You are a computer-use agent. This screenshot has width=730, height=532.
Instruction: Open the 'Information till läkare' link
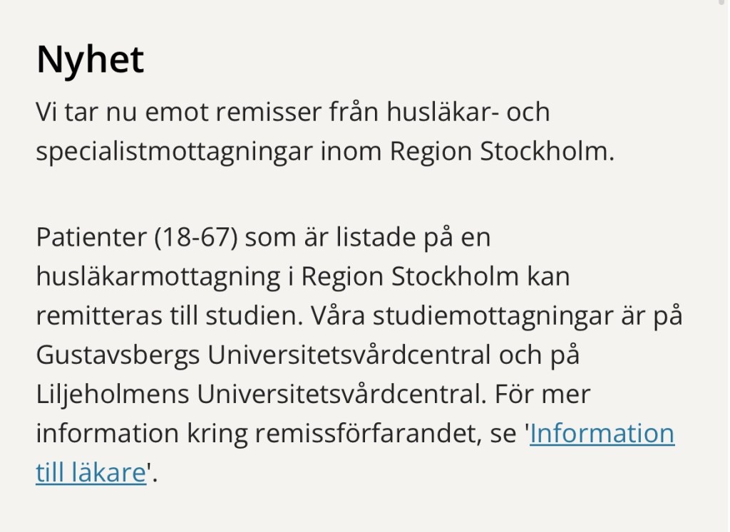pos(602,434)
